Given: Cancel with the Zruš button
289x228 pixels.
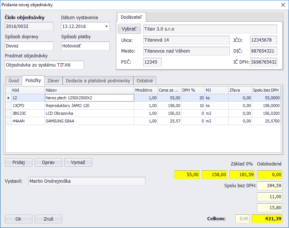Looking at the screenshot, I should tap(48, 219).
